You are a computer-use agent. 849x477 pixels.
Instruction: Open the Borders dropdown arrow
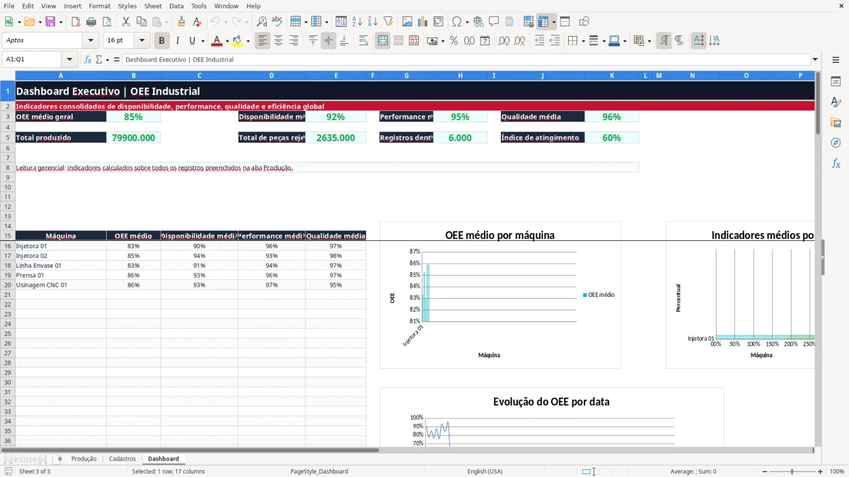tap(582, 41)
